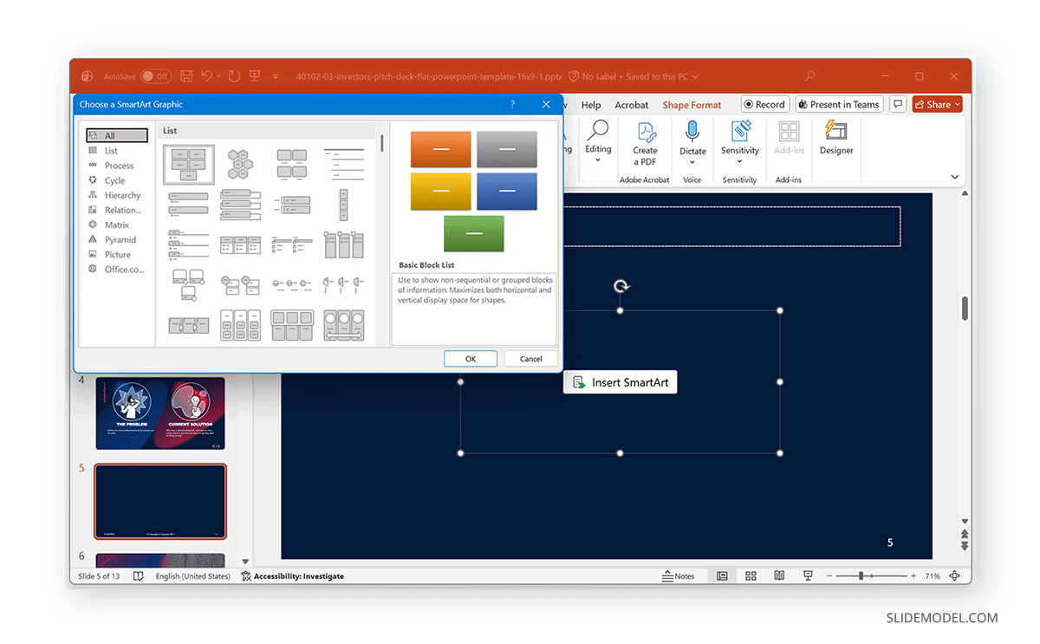Start the slideshow from the status bar
This screenshot has width=1040, height=644.
[808, 576]
